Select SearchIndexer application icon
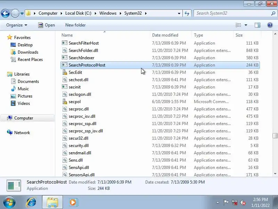Viewport: 278px width, 209px height. (x=65, y=57)
